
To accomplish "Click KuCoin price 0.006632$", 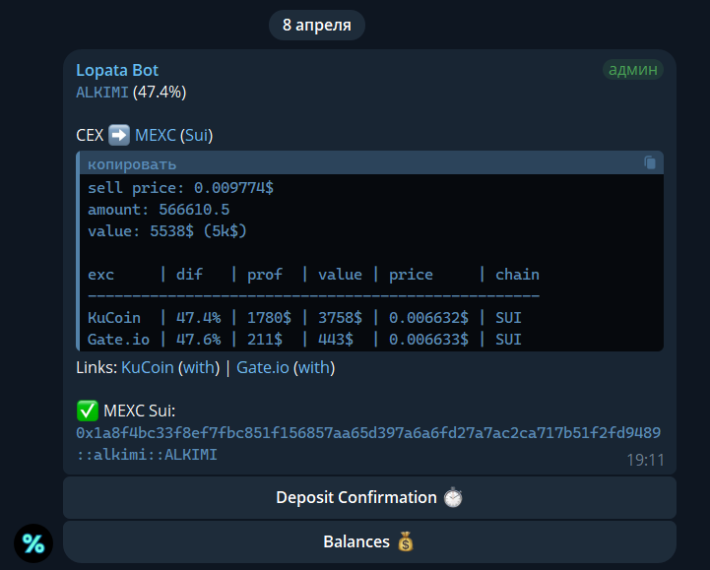I will click(x=428, y=318).
